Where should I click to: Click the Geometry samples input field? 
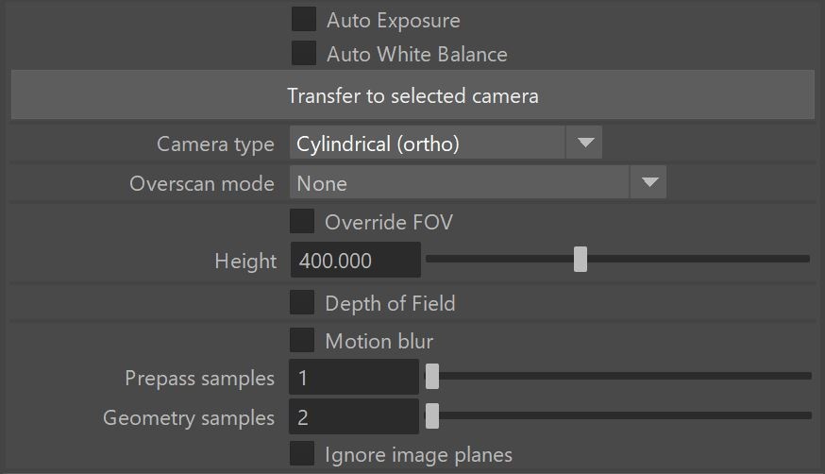(x=354, y=416)
